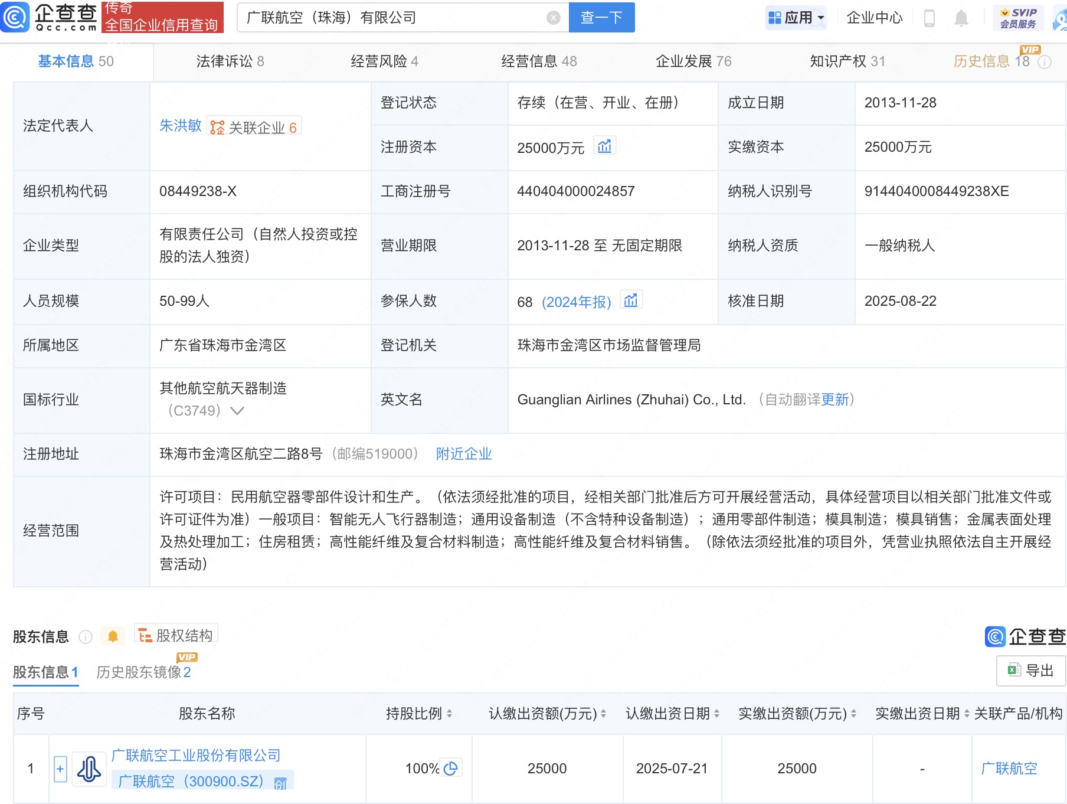Open the notifications bell in the header
This screenshot has width=1067, height=804.
pos(961,18)
